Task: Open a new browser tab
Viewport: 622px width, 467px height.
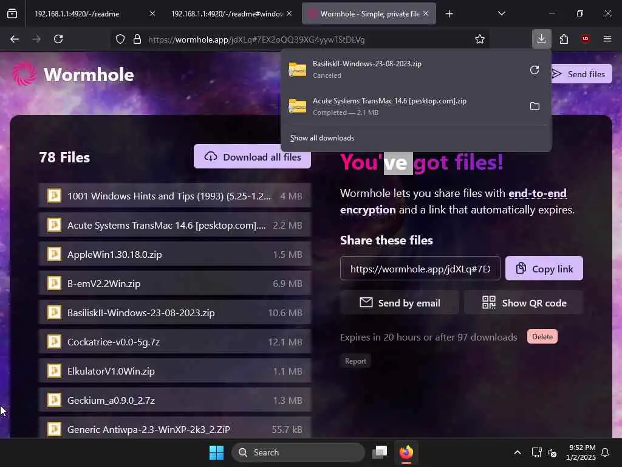Action: [449, 14]
